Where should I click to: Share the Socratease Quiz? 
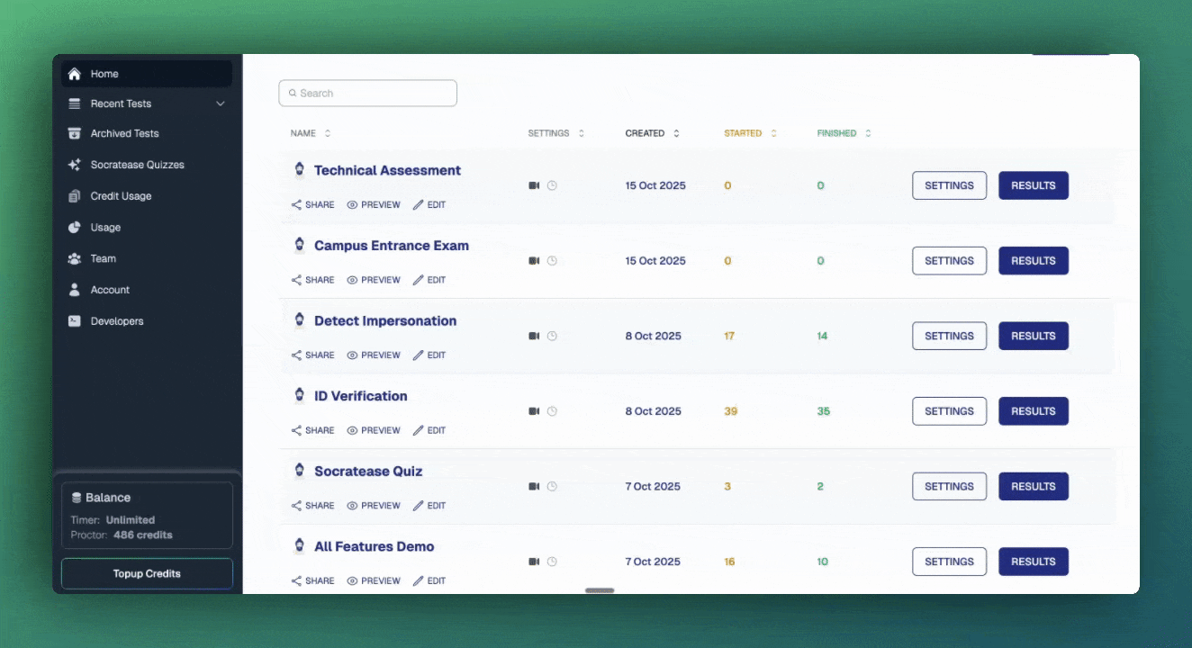(x=312, y=506)
